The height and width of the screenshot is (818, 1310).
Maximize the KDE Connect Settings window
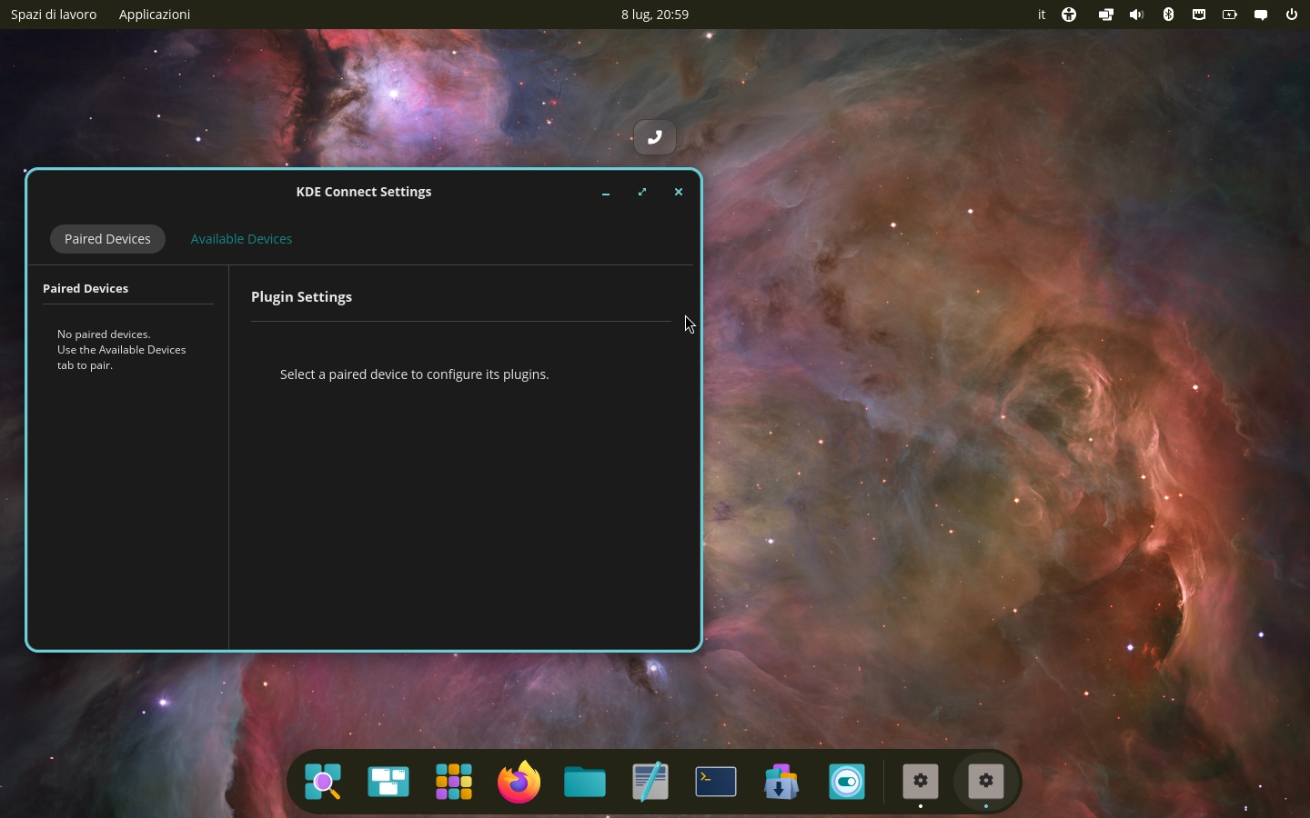click(x=642, y=192)
